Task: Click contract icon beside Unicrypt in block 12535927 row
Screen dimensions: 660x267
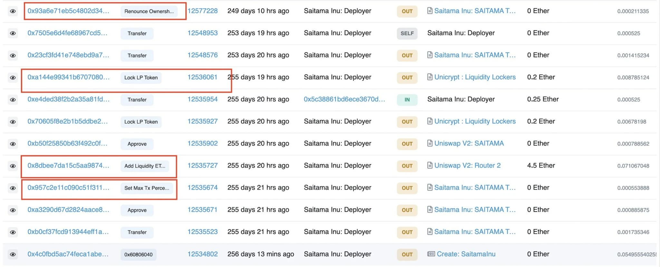Action: [x=430, y=121]
